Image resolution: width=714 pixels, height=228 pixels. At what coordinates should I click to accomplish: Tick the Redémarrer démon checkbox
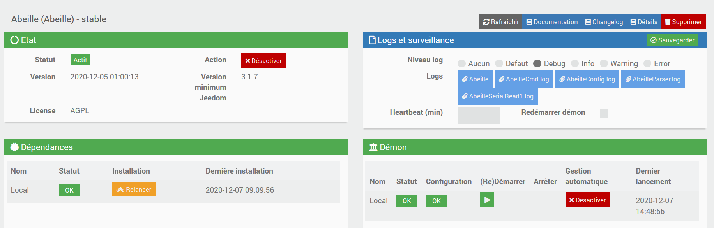(x=604, y=113)
